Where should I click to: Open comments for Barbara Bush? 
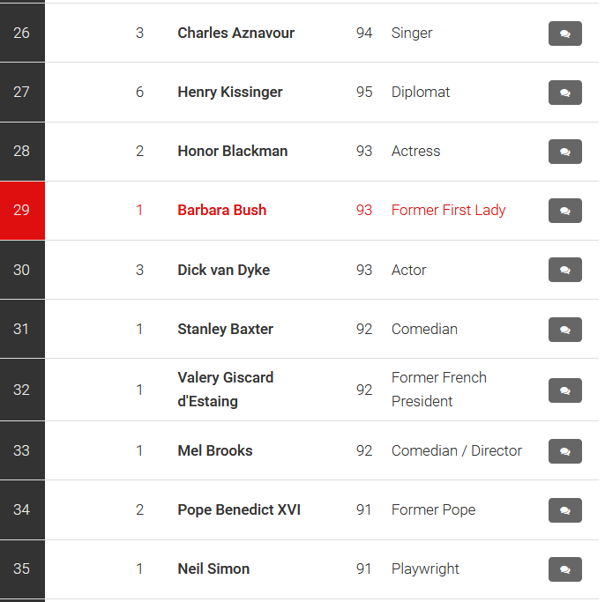(564, 211)
